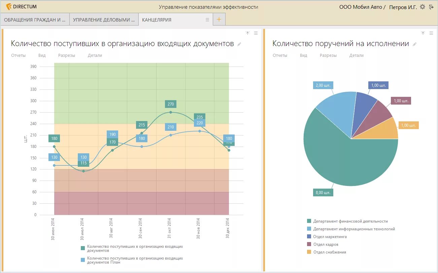Open Вид menu in left chart widget

(x=42, y=55)
